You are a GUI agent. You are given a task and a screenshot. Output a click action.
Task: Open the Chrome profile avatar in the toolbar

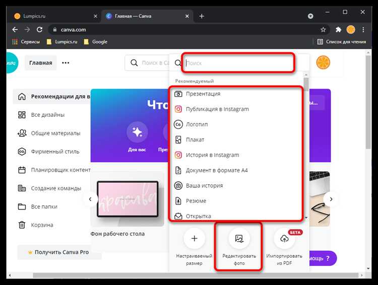tap(351, 30)
